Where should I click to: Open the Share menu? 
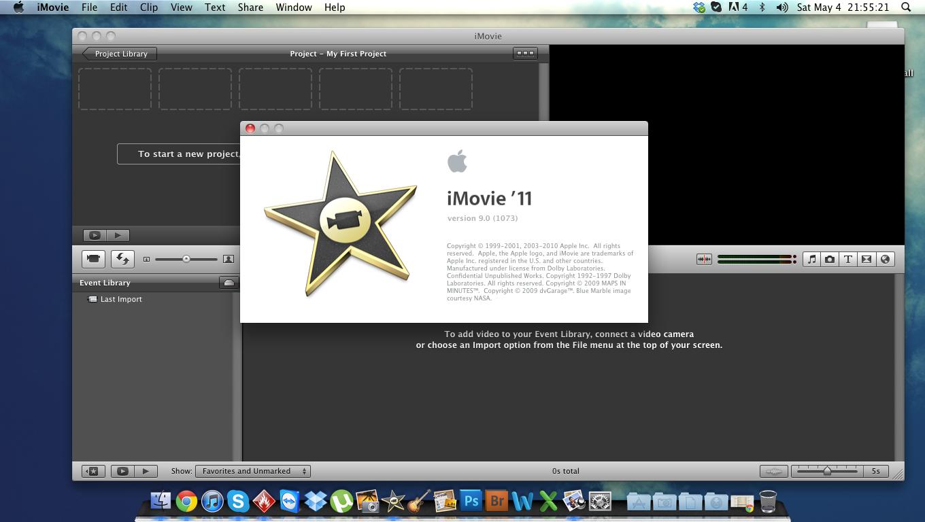[x=250, y=7]
